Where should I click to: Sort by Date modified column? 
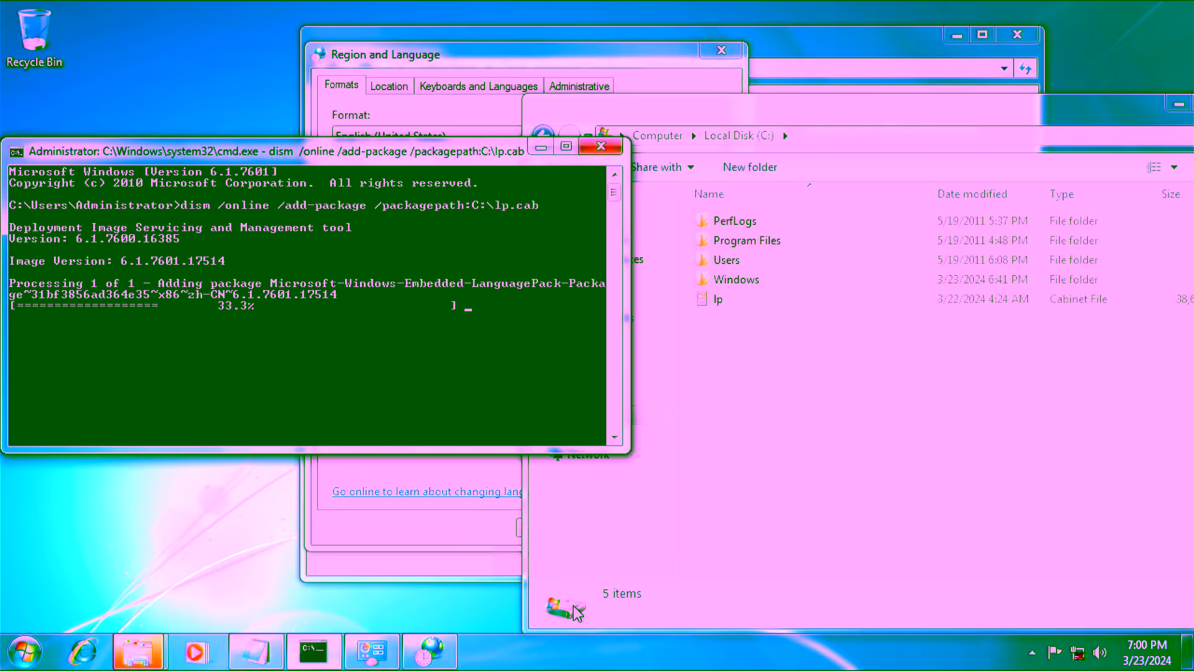[972, 194]
